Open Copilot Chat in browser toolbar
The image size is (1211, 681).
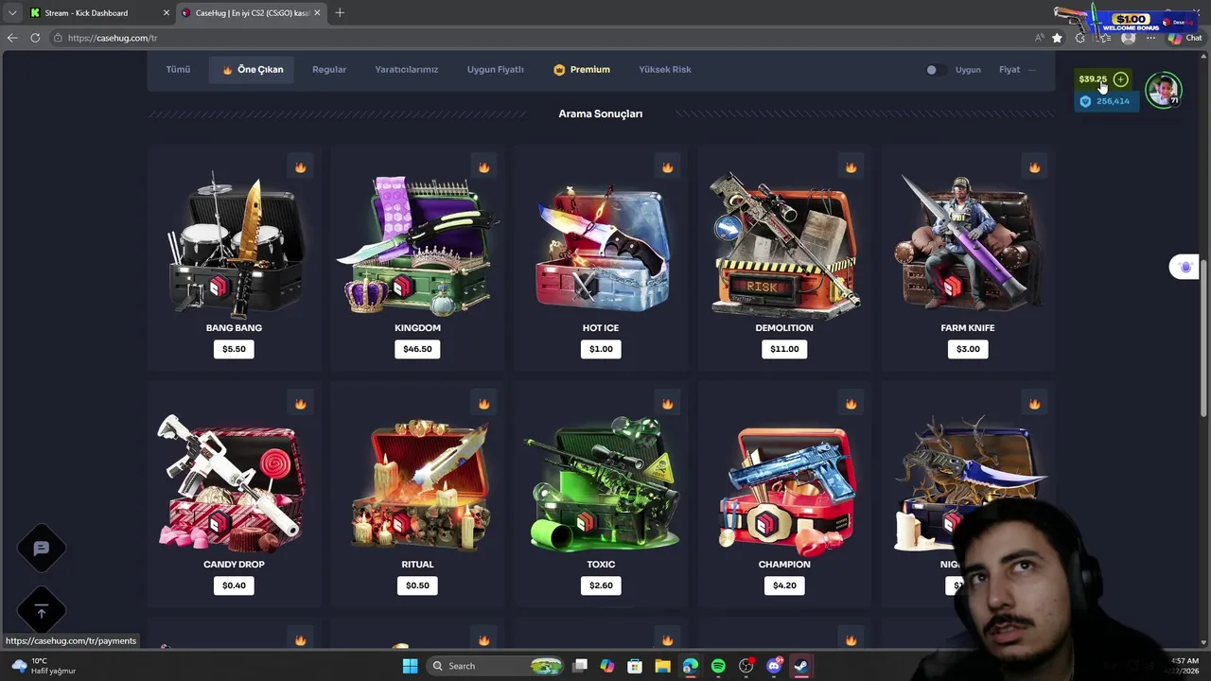[x=1184, y=38]
